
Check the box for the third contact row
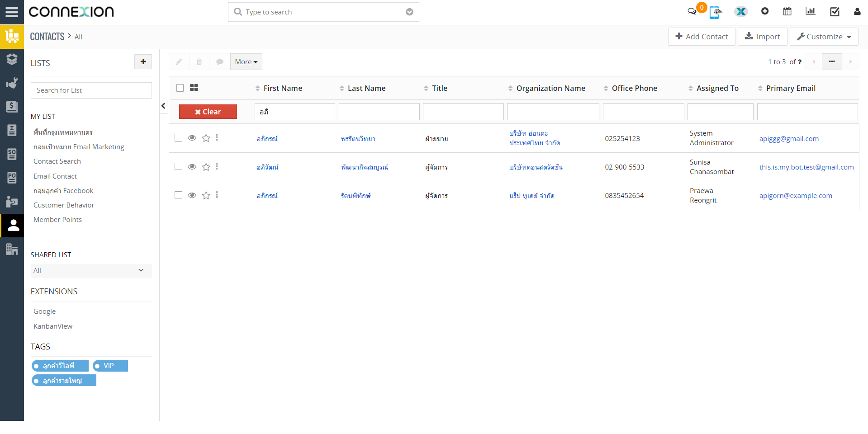[179, 195]
